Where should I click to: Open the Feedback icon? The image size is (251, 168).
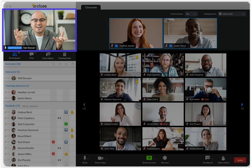(208, 158)
